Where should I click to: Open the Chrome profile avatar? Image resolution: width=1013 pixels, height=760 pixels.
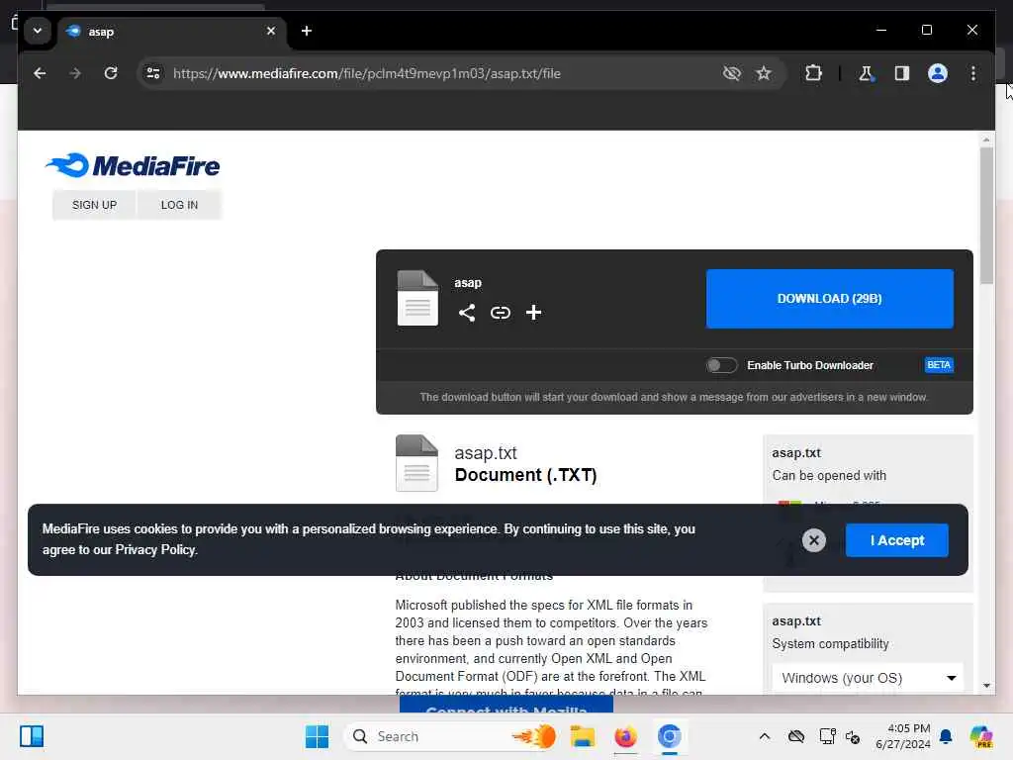pyautogui.click(x=938, y=73)
